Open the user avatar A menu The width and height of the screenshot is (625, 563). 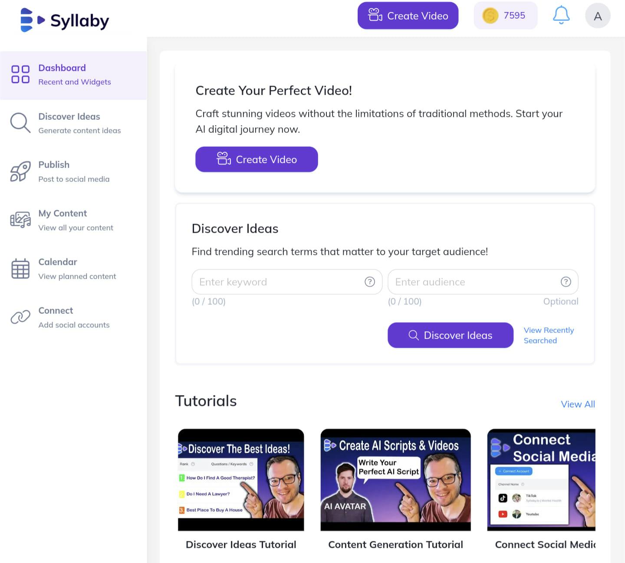598,16
